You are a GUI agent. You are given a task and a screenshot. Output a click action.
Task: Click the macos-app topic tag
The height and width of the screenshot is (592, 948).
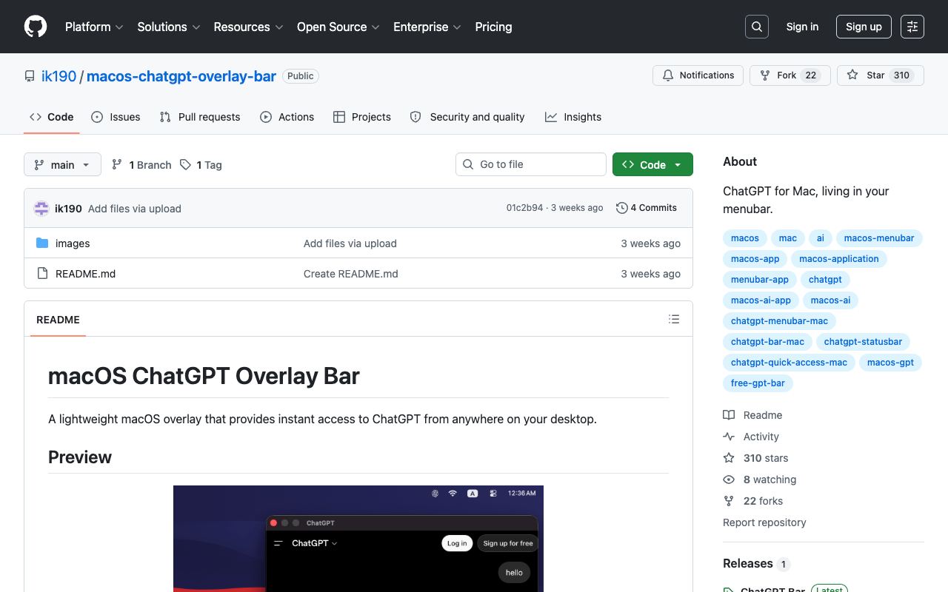tap(755, 259)
